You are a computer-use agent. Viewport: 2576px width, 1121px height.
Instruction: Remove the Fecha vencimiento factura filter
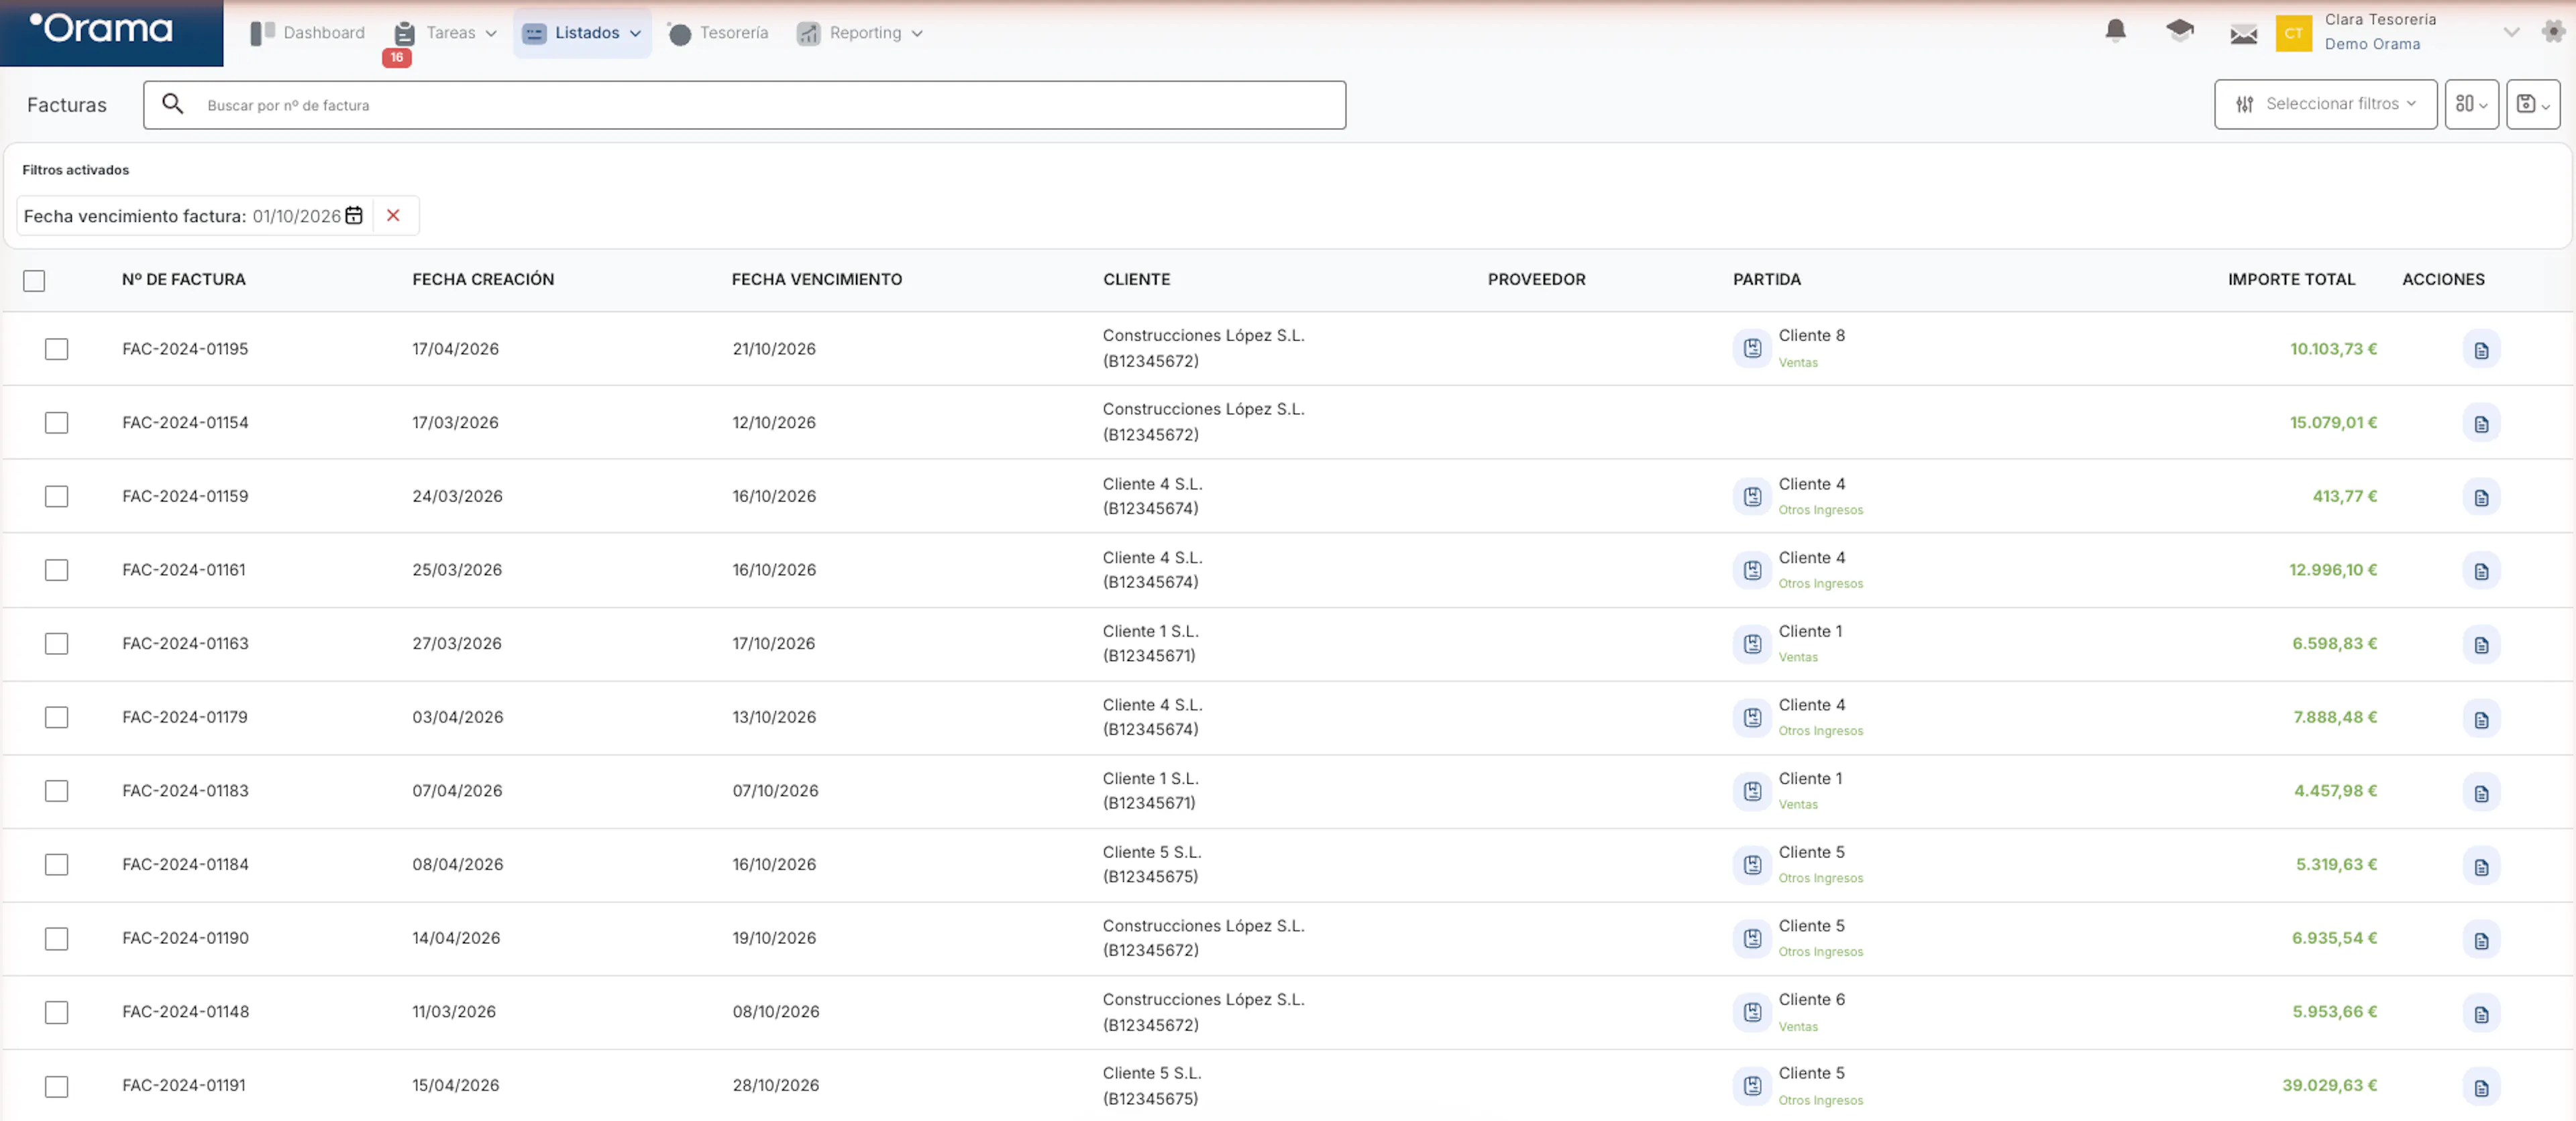(393, 216)
